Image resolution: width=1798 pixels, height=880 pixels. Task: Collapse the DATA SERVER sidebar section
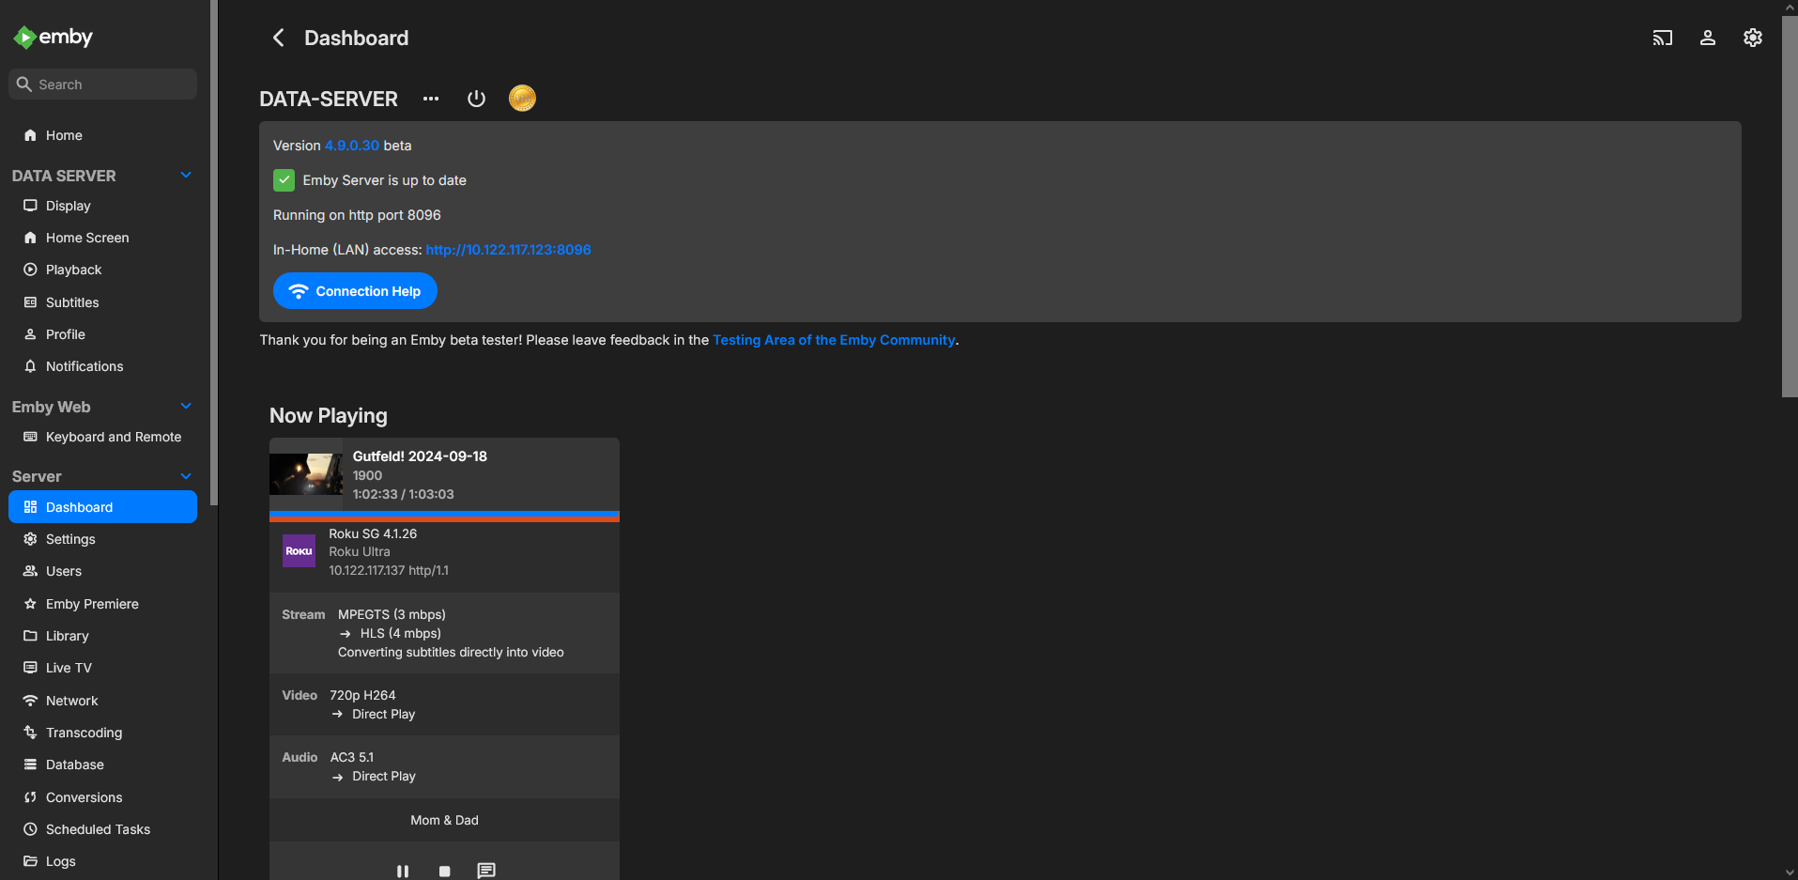coord(186,176)
